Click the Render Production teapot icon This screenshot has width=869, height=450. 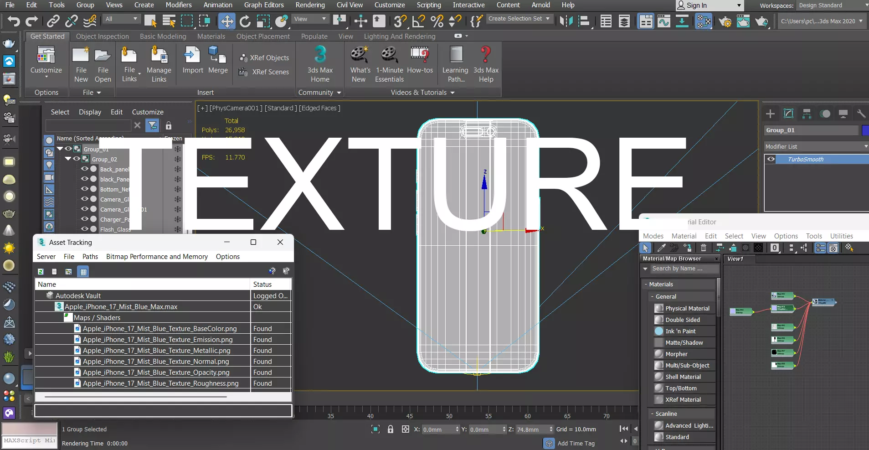coord(761,21)
